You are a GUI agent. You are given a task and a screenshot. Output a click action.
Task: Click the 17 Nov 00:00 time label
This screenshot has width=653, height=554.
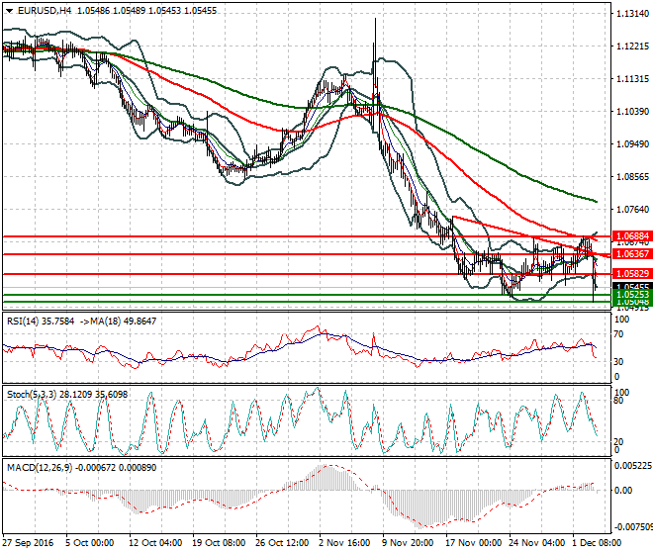tap(474, 543)
